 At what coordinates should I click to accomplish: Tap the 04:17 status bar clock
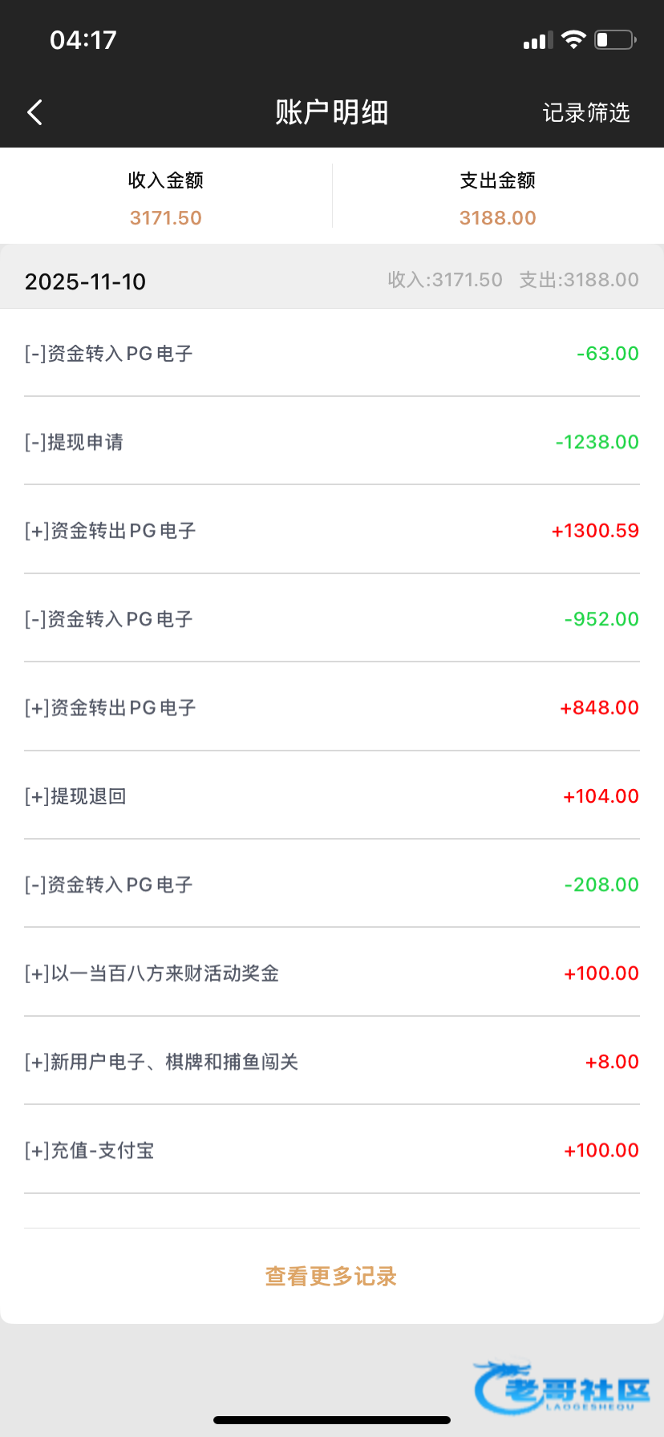pyautogui.click(x=83, y=40)
